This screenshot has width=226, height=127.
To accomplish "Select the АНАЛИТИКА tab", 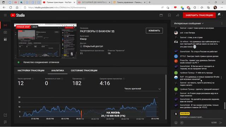I will coord(58,71).
